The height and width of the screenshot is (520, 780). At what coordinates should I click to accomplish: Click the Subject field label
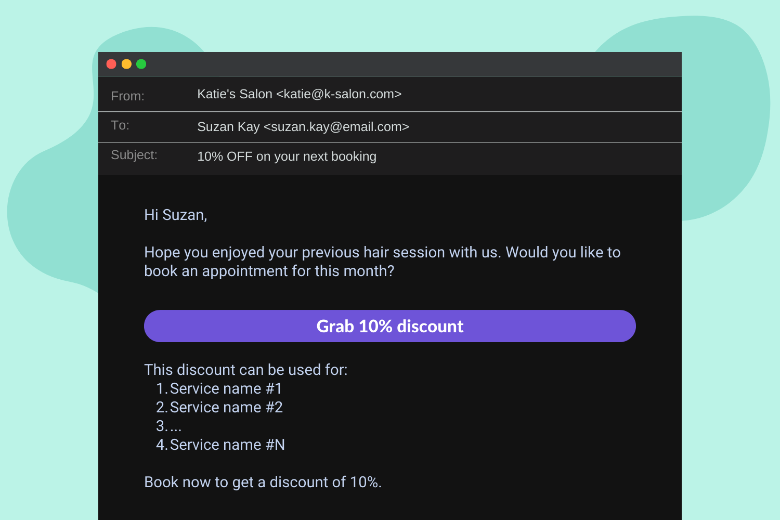[134, 154]
